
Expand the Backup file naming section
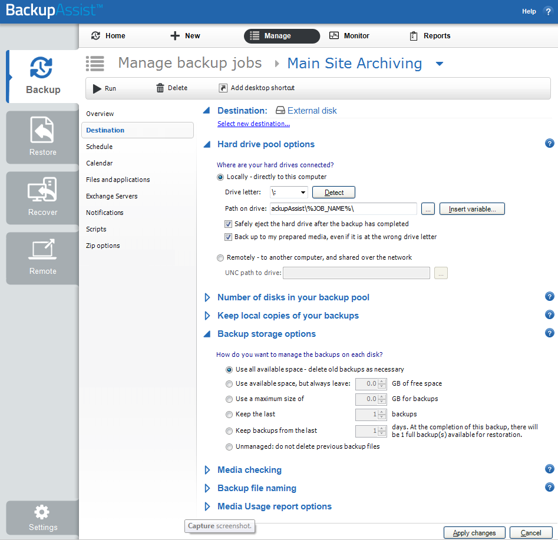tap(207, 488)
